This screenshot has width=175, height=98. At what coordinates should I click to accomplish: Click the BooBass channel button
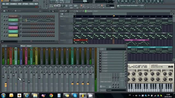tap(13, 24)
